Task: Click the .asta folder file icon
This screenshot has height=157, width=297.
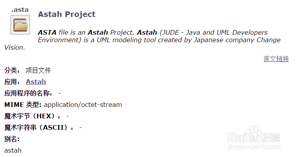Action: click(20, 25)
